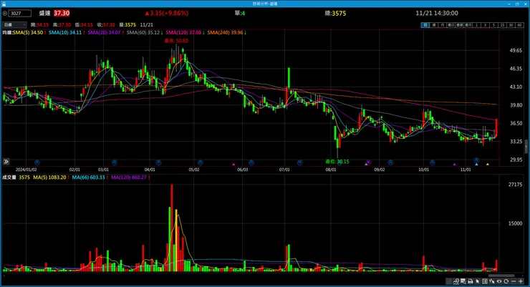The image size is (530, 287).
Task: Switch chart to 15-minute interval
Action: tap(503, 25)
